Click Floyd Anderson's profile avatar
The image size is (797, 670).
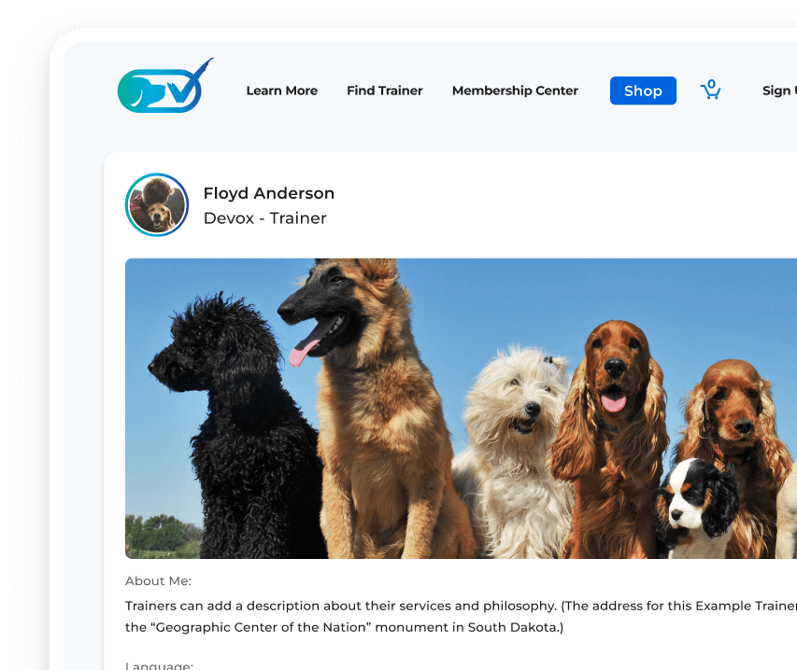[x=157, y=204]
